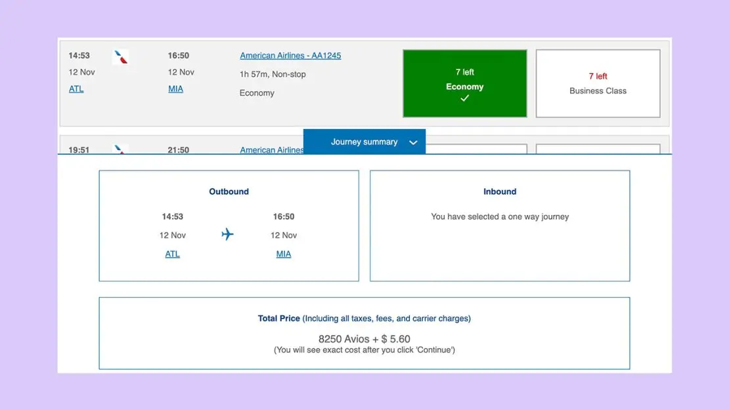The image size is (729, 409).
Task: Click the airline logo on the 19:51 flight
Action: click(120, 149)
